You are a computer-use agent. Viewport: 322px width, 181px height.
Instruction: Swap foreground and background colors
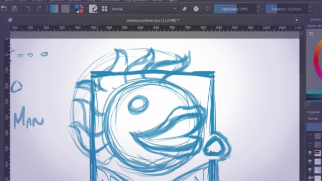coord(82,7)
